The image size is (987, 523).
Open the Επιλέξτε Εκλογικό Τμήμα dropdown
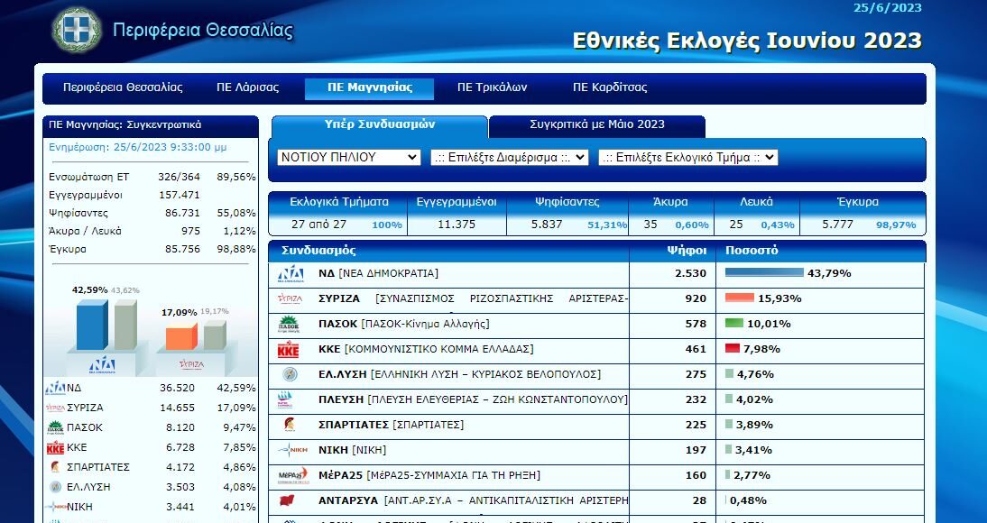pyautogui.click(x=688, y=157)
